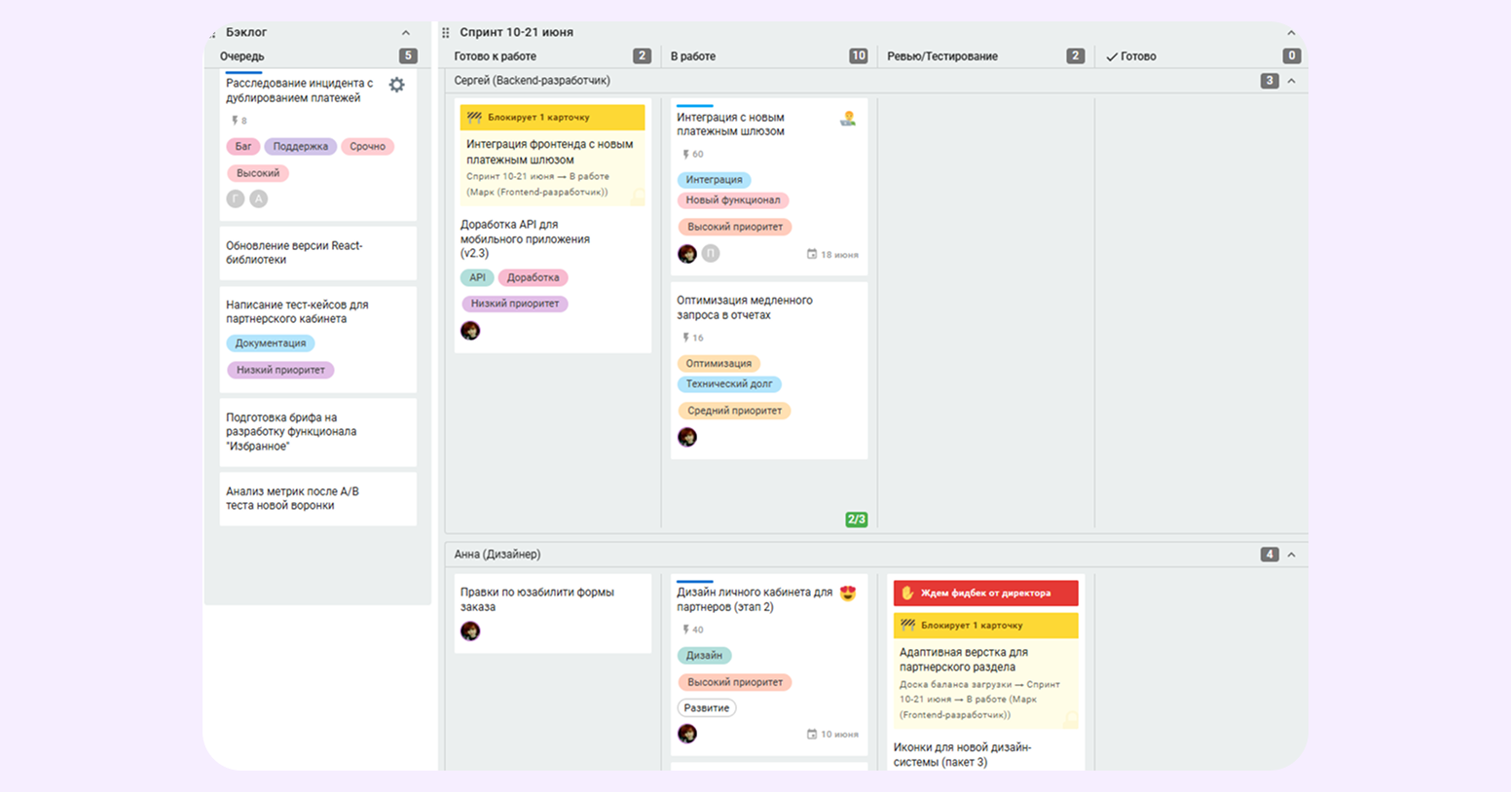Click the green 2/3 progress badge

pos(856,520)
